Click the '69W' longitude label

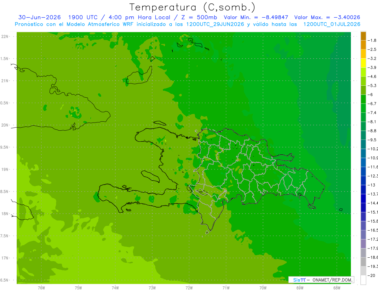click(x=300, y=288)
